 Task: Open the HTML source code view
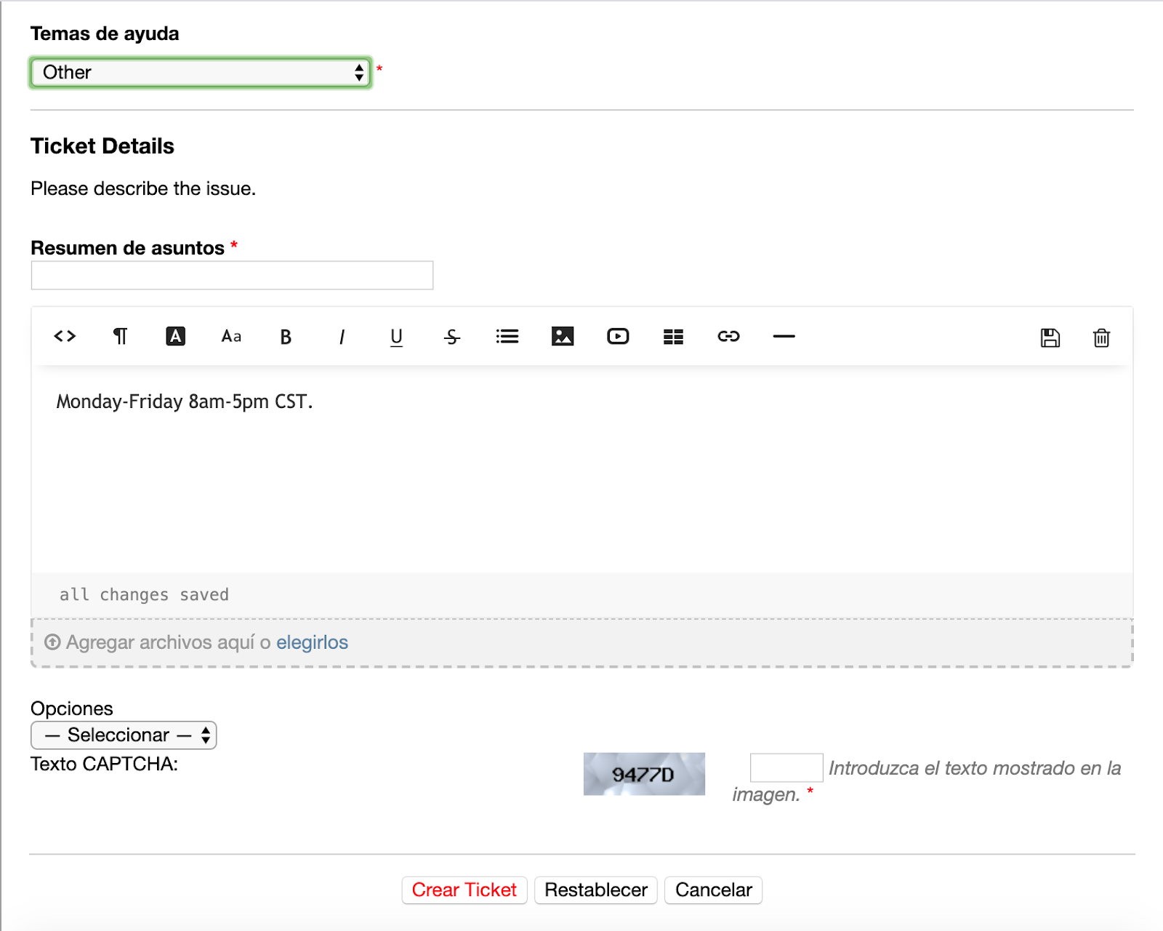64,336
